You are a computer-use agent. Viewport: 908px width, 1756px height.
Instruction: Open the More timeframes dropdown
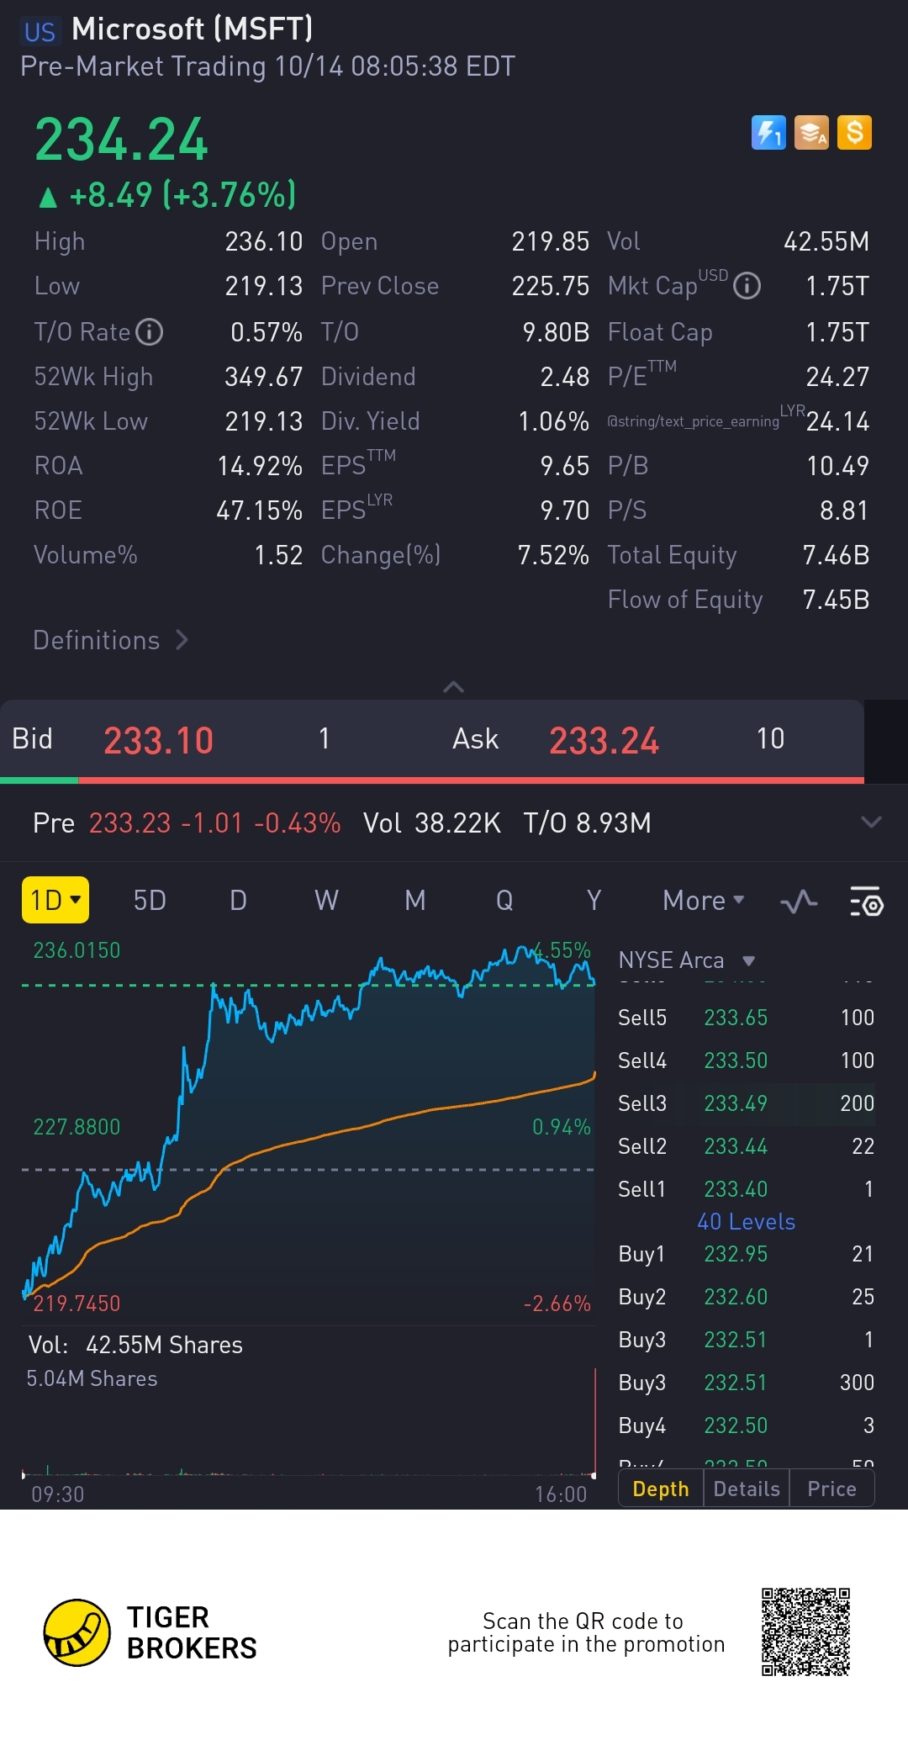(703, 901)
